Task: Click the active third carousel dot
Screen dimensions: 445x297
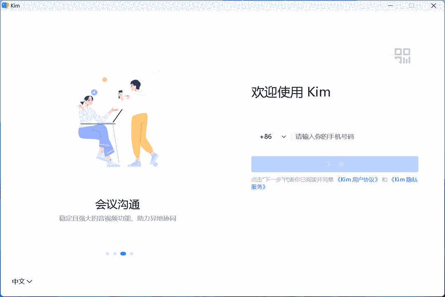Action: click(123, 253)
